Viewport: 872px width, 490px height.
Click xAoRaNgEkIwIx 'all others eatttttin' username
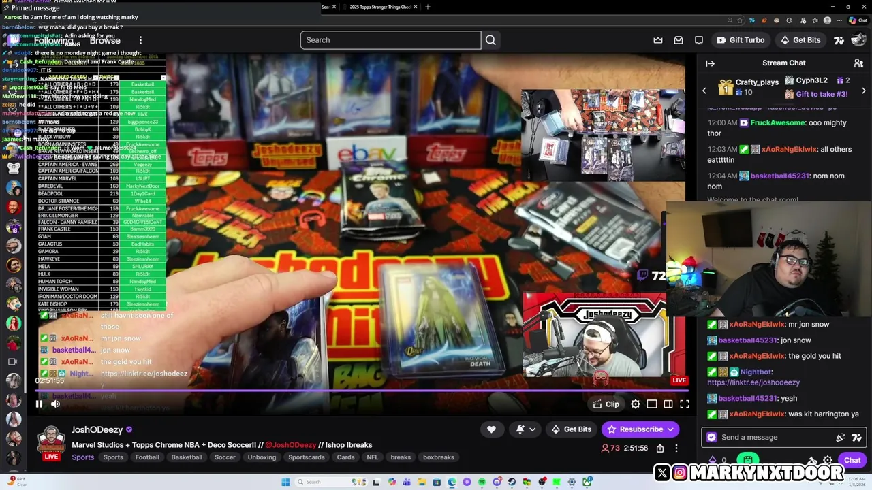coord(790,149)
